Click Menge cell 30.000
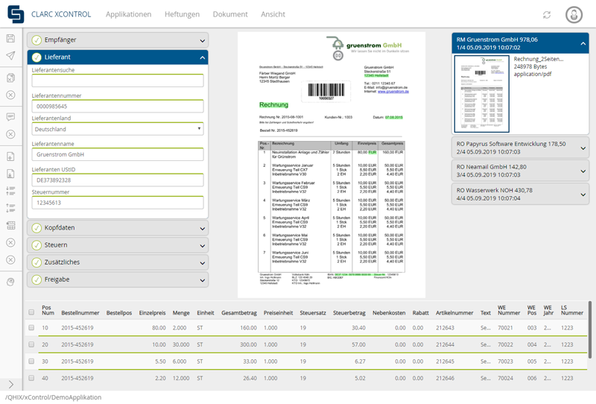The height and width of the screenshot is (404, 596). tap(181, 344)
